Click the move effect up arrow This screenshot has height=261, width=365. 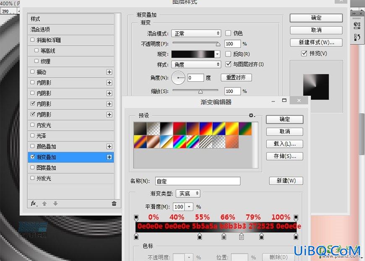click(44, 204)
